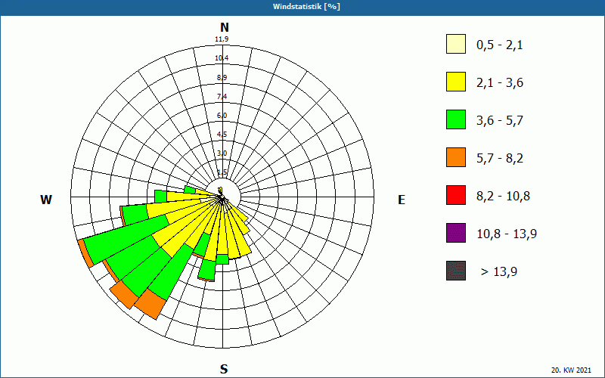Click the 1,5 ring scale label
Viewport: 605px width, 378px height.
click(222, 172)
